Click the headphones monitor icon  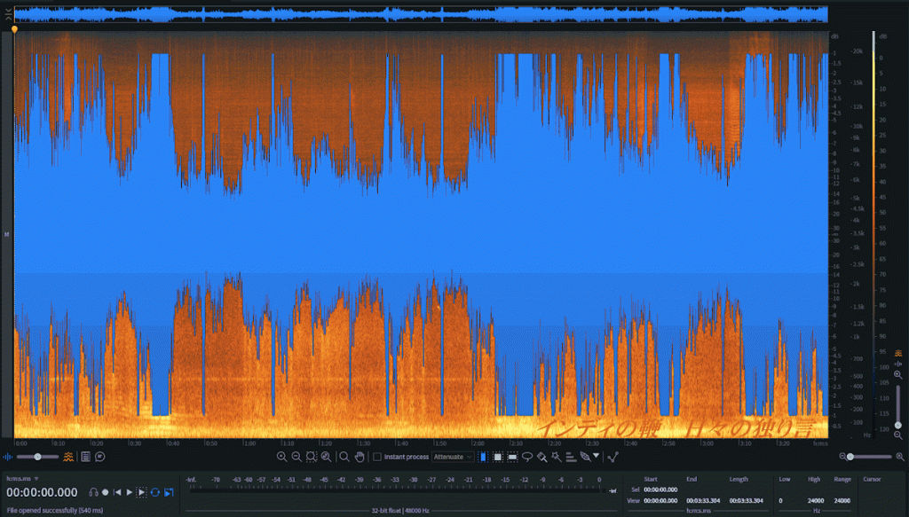92,491
